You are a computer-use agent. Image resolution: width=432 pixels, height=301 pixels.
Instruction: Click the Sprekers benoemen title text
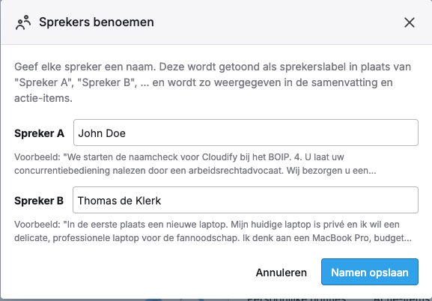[x=97, y=22]
